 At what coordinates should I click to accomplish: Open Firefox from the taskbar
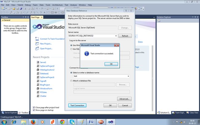(x=33, y=122)
